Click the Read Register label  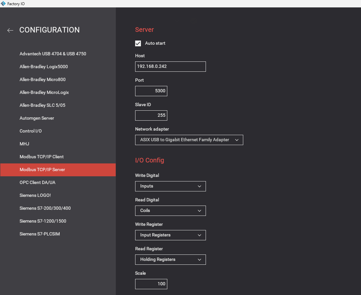[x=149, y=249]
